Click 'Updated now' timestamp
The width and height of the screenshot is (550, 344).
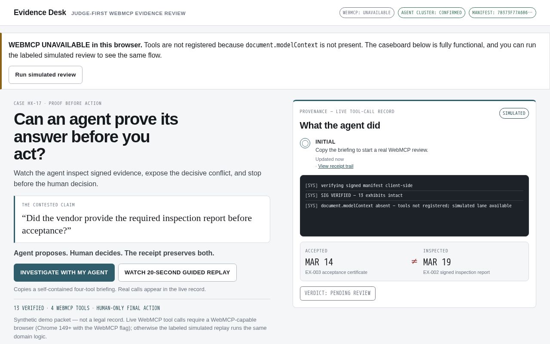[330, 159]
